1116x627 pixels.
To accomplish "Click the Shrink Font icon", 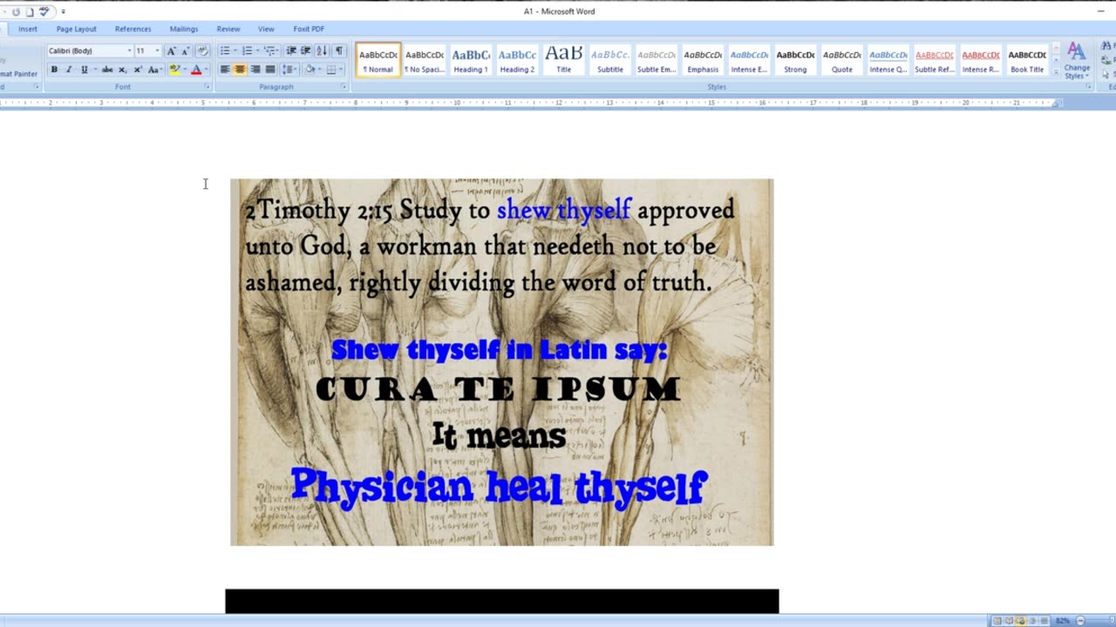I will point(185,51).
